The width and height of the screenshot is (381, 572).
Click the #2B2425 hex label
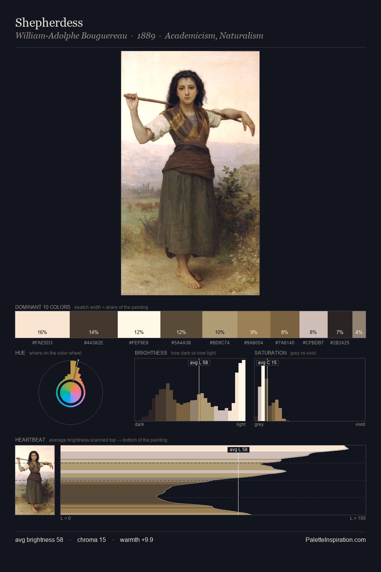340,343
